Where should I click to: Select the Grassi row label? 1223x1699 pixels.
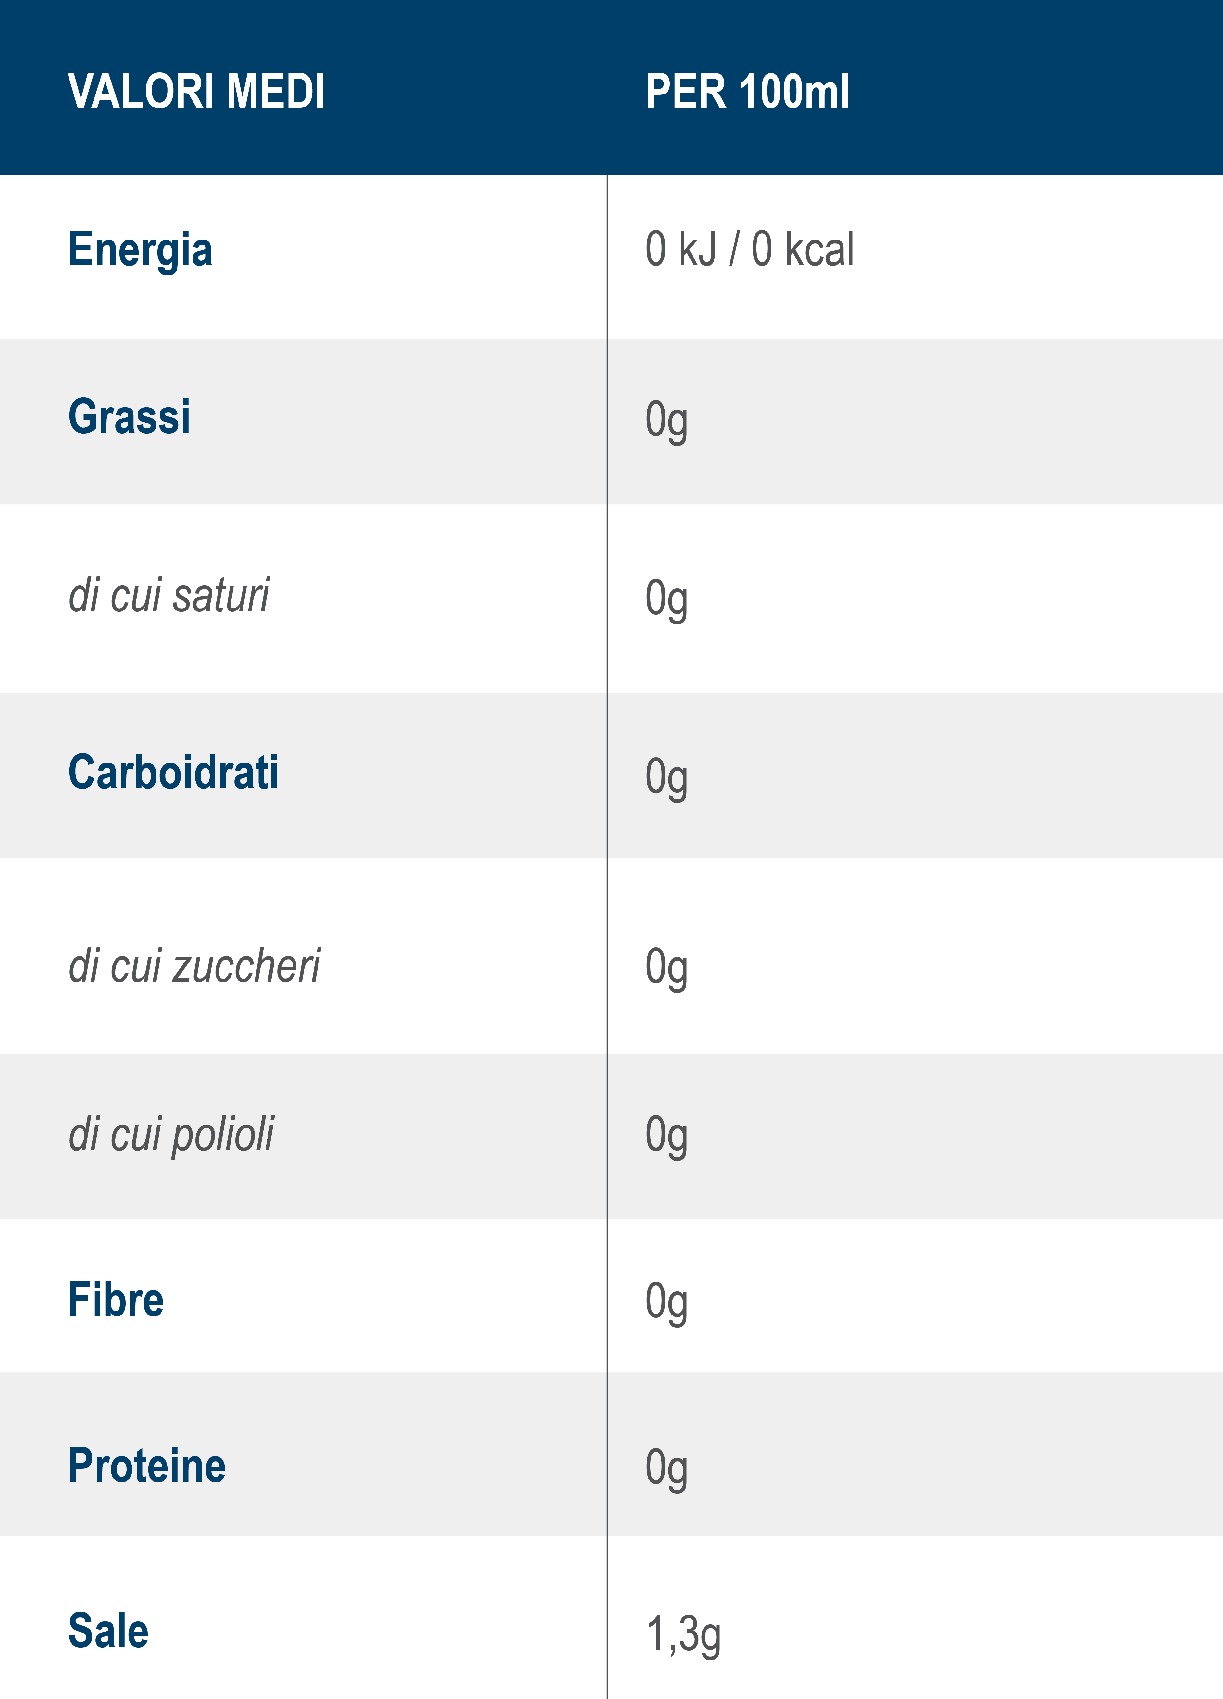tap(129, 417)
